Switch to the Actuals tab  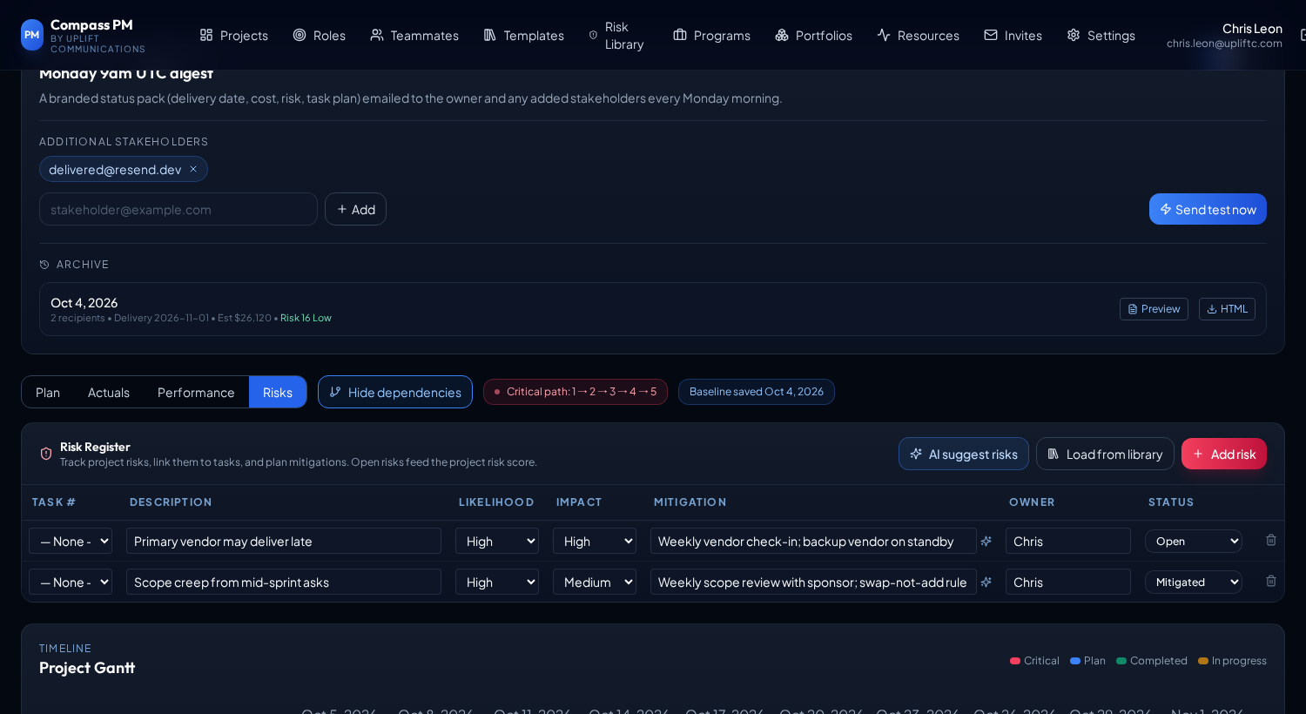tap(109, 392)
